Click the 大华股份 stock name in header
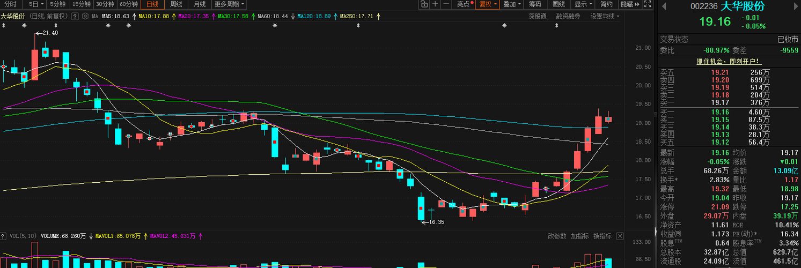Viewport: 801px width, 268px height. coord(743,6)
